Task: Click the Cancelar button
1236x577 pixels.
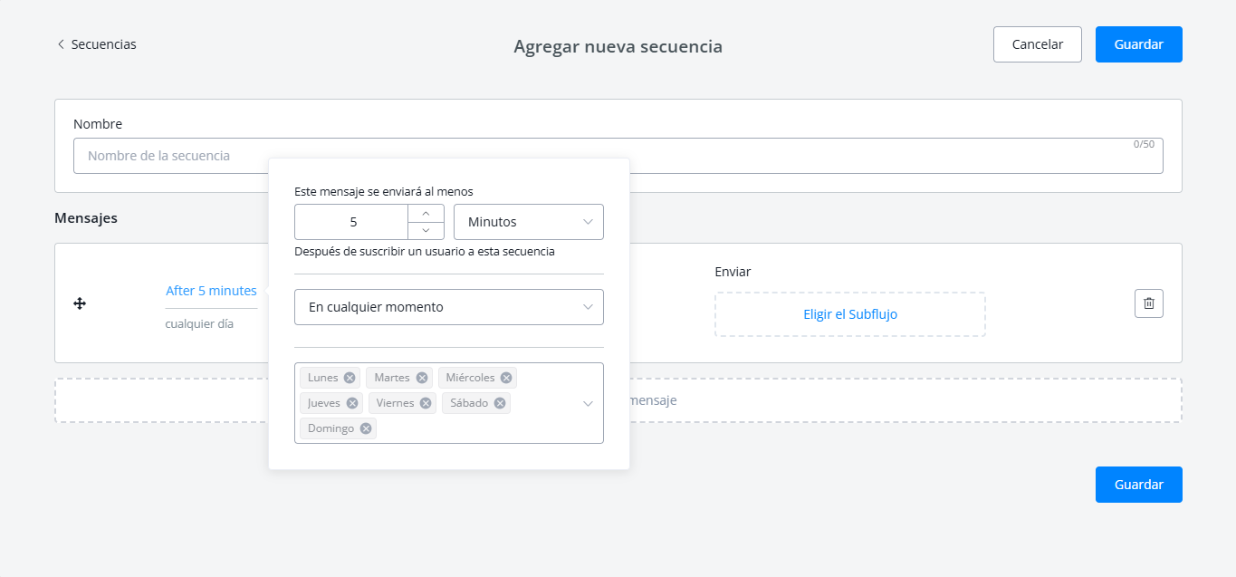Action: (1037, 43)
